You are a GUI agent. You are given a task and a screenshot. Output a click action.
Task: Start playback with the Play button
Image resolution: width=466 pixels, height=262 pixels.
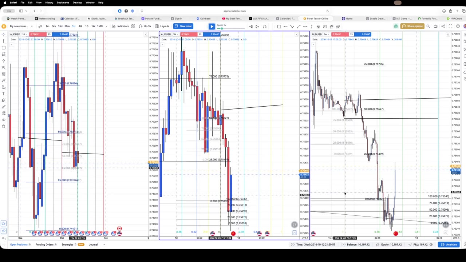(212, 26)
